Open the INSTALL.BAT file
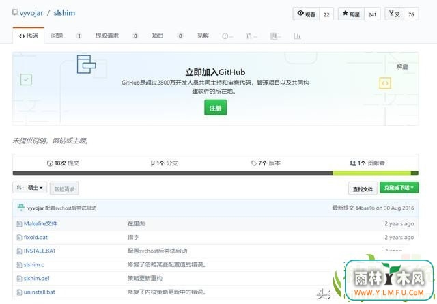This screenshot has width=437, height=304. pyautogui.click(x=40, y=251)
